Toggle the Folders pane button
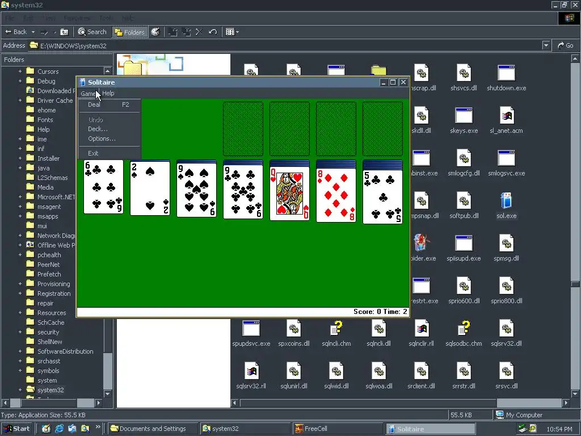581x436 pixels. (x=129, y=32)
